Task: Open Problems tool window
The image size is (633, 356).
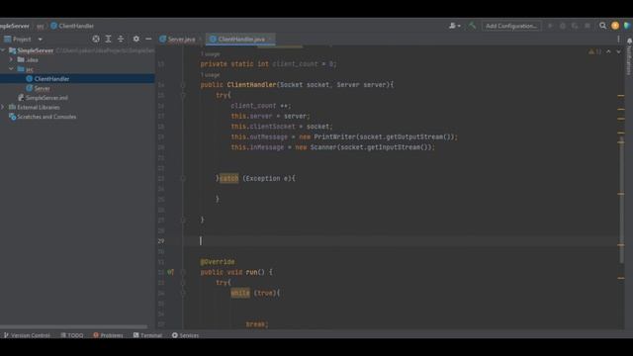Action: pos(108,335)
